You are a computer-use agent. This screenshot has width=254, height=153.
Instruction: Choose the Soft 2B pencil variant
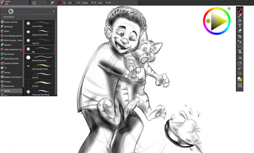pos(39,75)
